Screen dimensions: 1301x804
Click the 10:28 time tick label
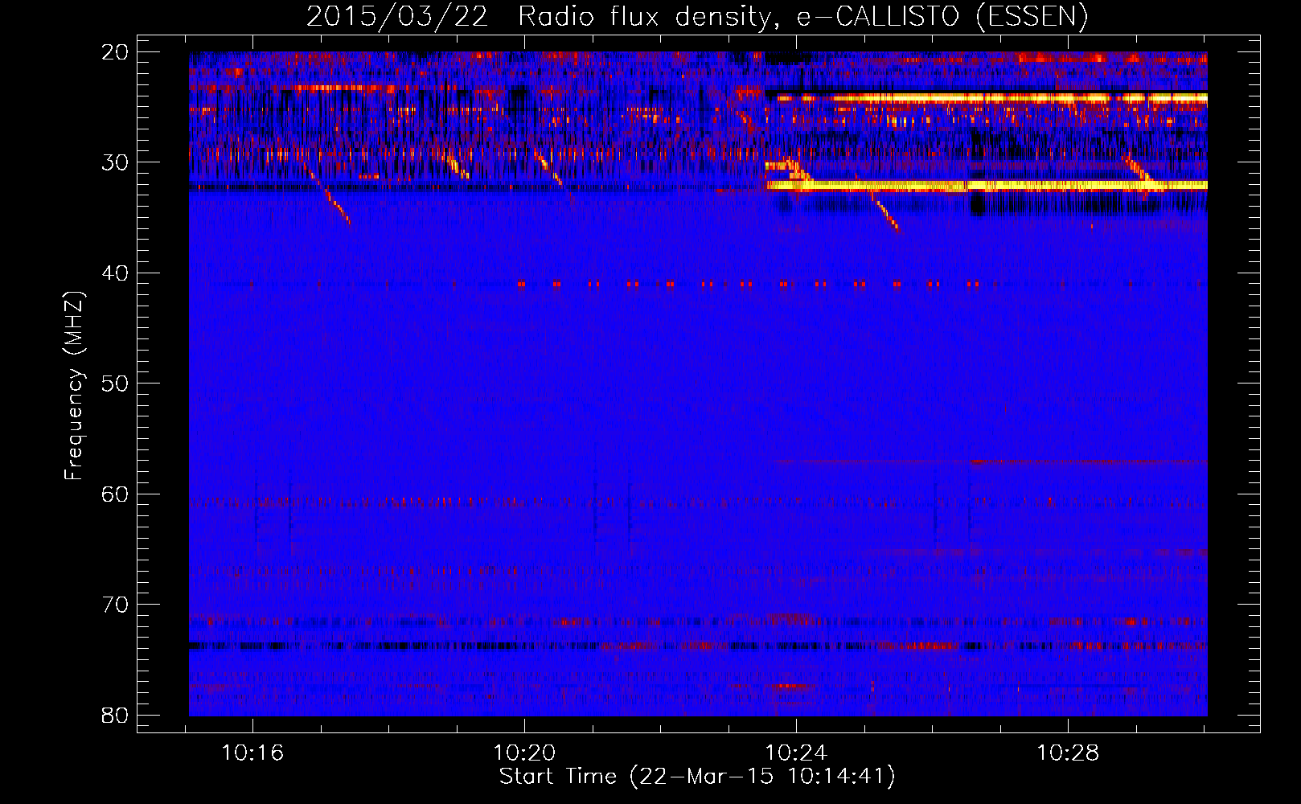(x=1068, y=753)
